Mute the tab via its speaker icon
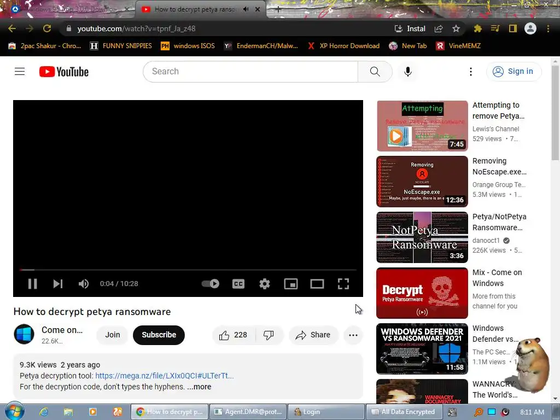560x420 pixels. point(246,9)
